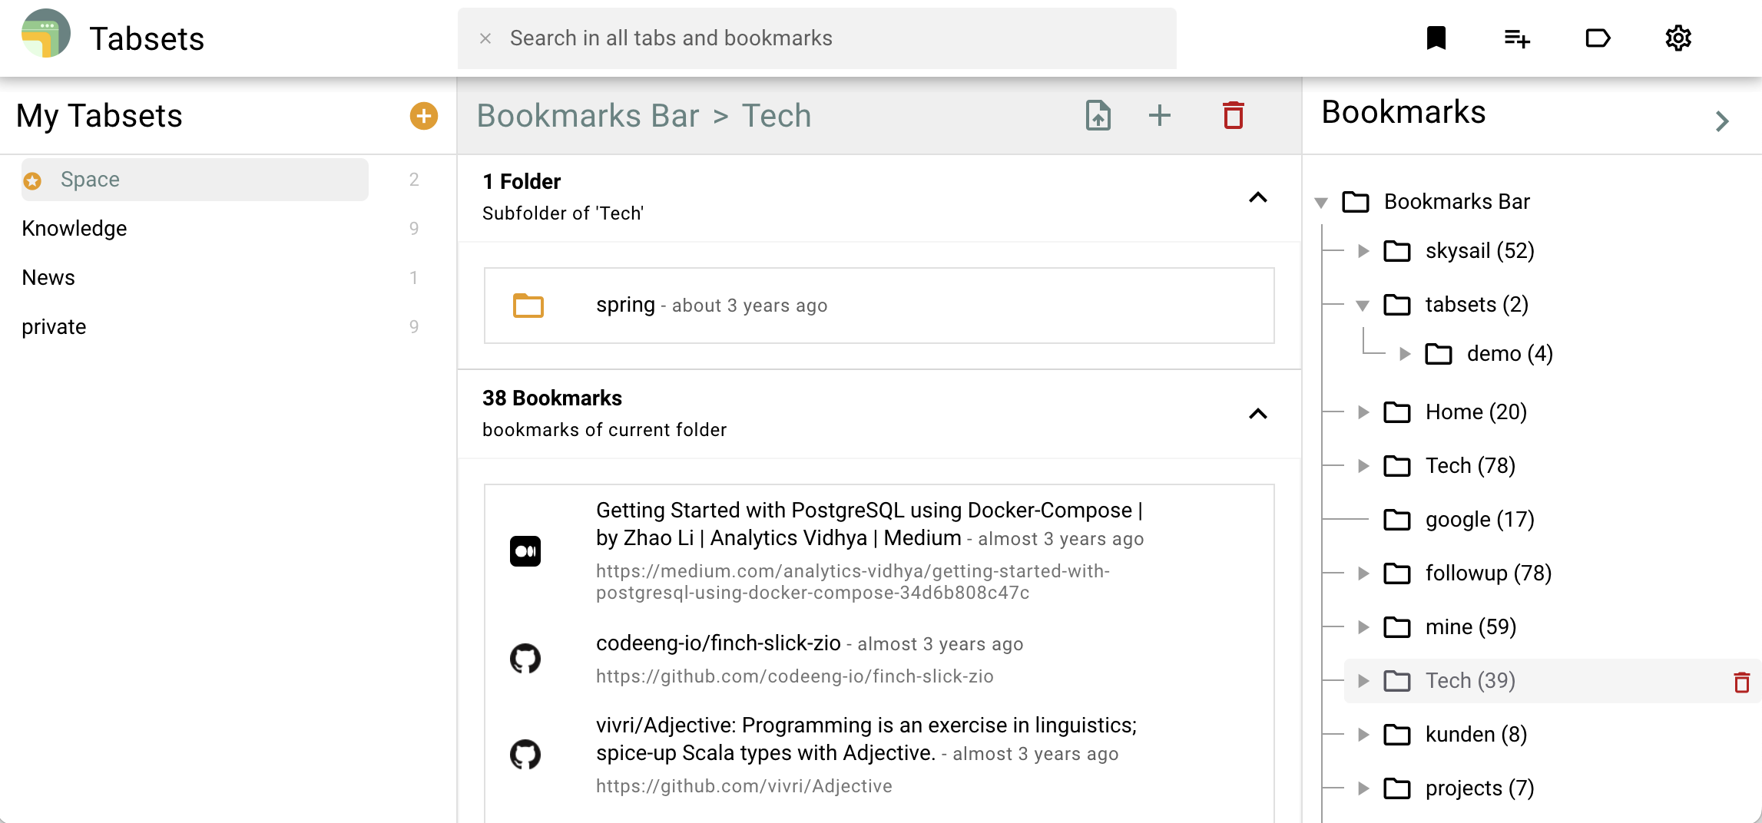Open the medium.com analytics-vidhya URL

(853, 582)
